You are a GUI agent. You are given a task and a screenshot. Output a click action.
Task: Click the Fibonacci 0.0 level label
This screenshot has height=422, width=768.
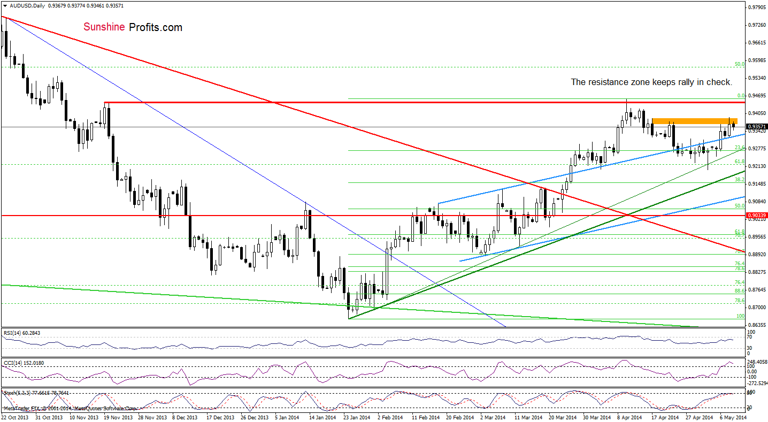tap(741, 96)
